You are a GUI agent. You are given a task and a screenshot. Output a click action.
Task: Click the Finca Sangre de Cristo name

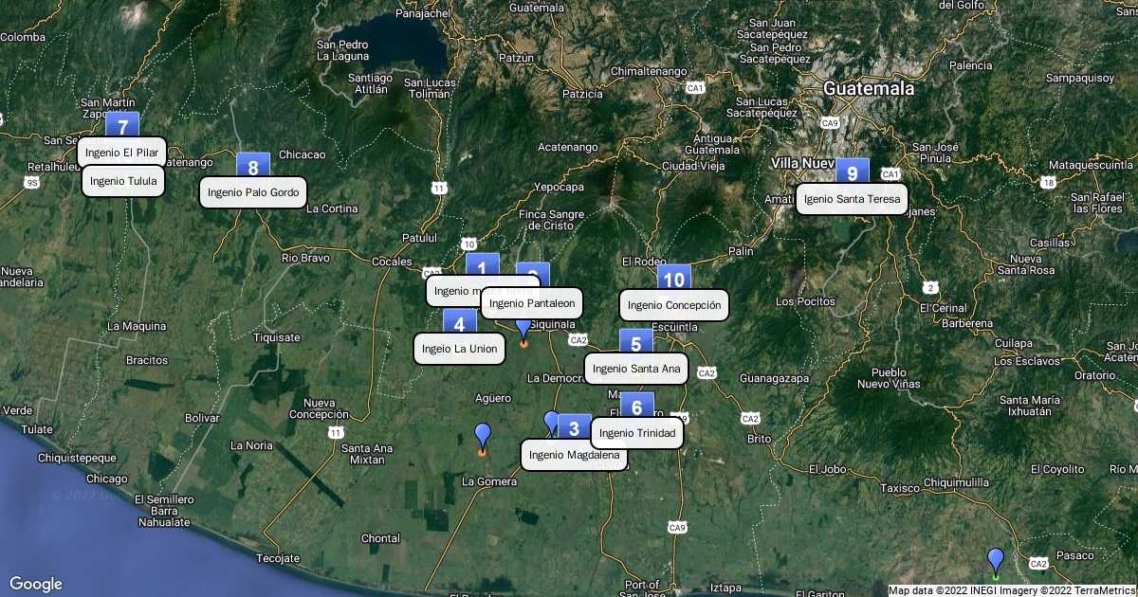(552, 220)
